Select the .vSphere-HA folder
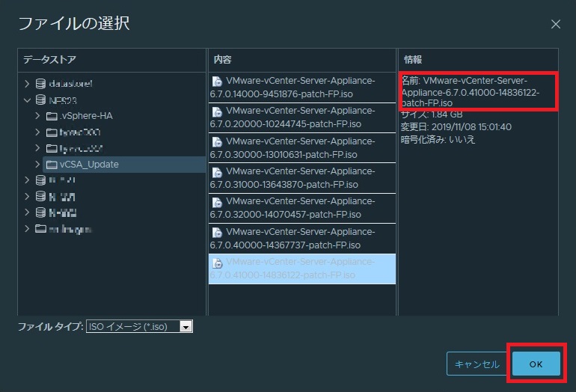 click(x=86, y=116)
